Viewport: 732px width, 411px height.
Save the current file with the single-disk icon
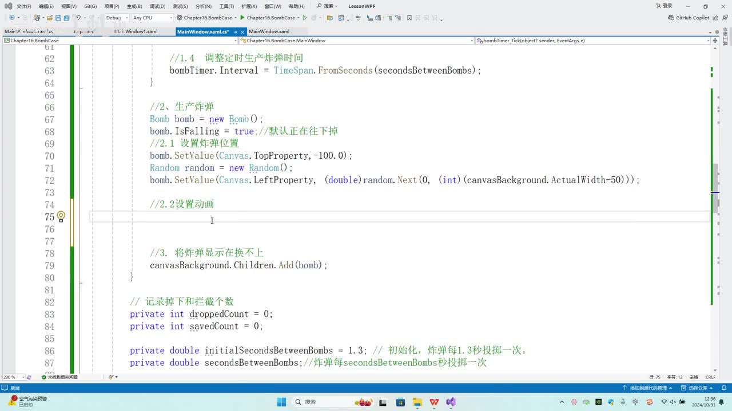pyautogui.click(x=57, y=18)
